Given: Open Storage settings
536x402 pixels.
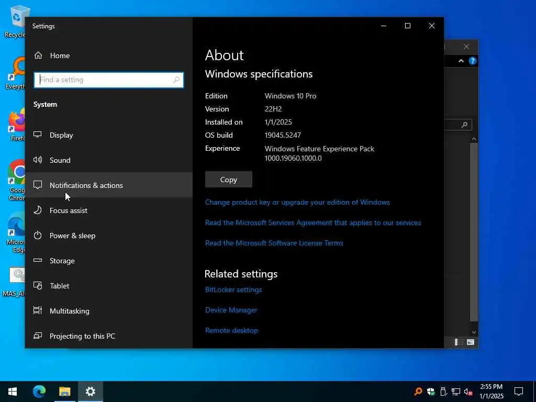Looking at the screenshot, I should (109, 261).
